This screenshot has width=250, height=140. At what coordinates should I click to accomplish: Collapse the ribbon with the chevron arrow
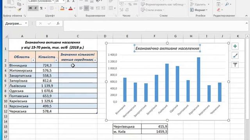coord(246,16)
